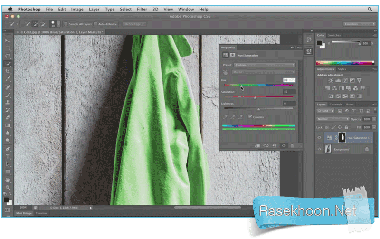Hide the Background layer
380x239 pixels.
pyautogui.click(x=319, y=149)
